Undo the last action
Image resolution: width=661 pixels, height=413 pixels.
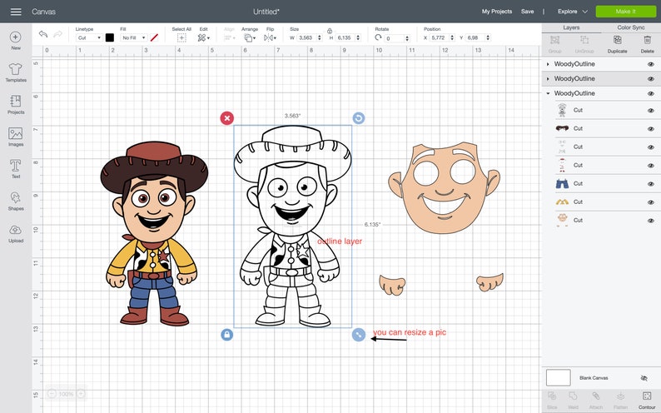(42, 34)
